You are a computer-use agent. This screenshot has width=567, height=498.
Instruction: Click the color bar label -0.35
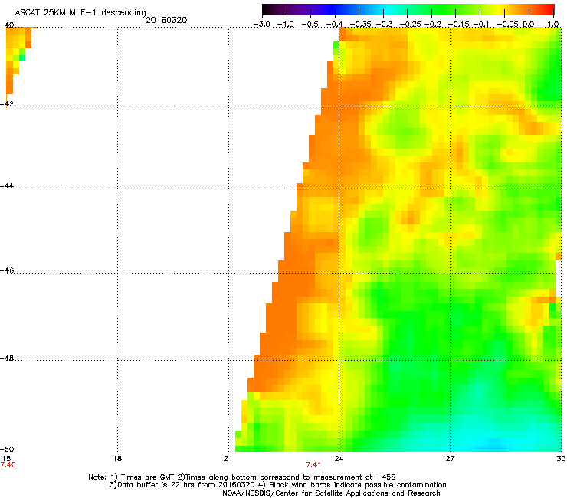(360, 25)
